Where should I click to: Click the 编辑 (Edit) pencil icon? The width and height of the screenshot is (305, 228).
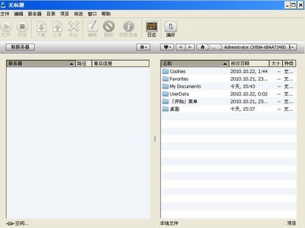click(93, 27)
